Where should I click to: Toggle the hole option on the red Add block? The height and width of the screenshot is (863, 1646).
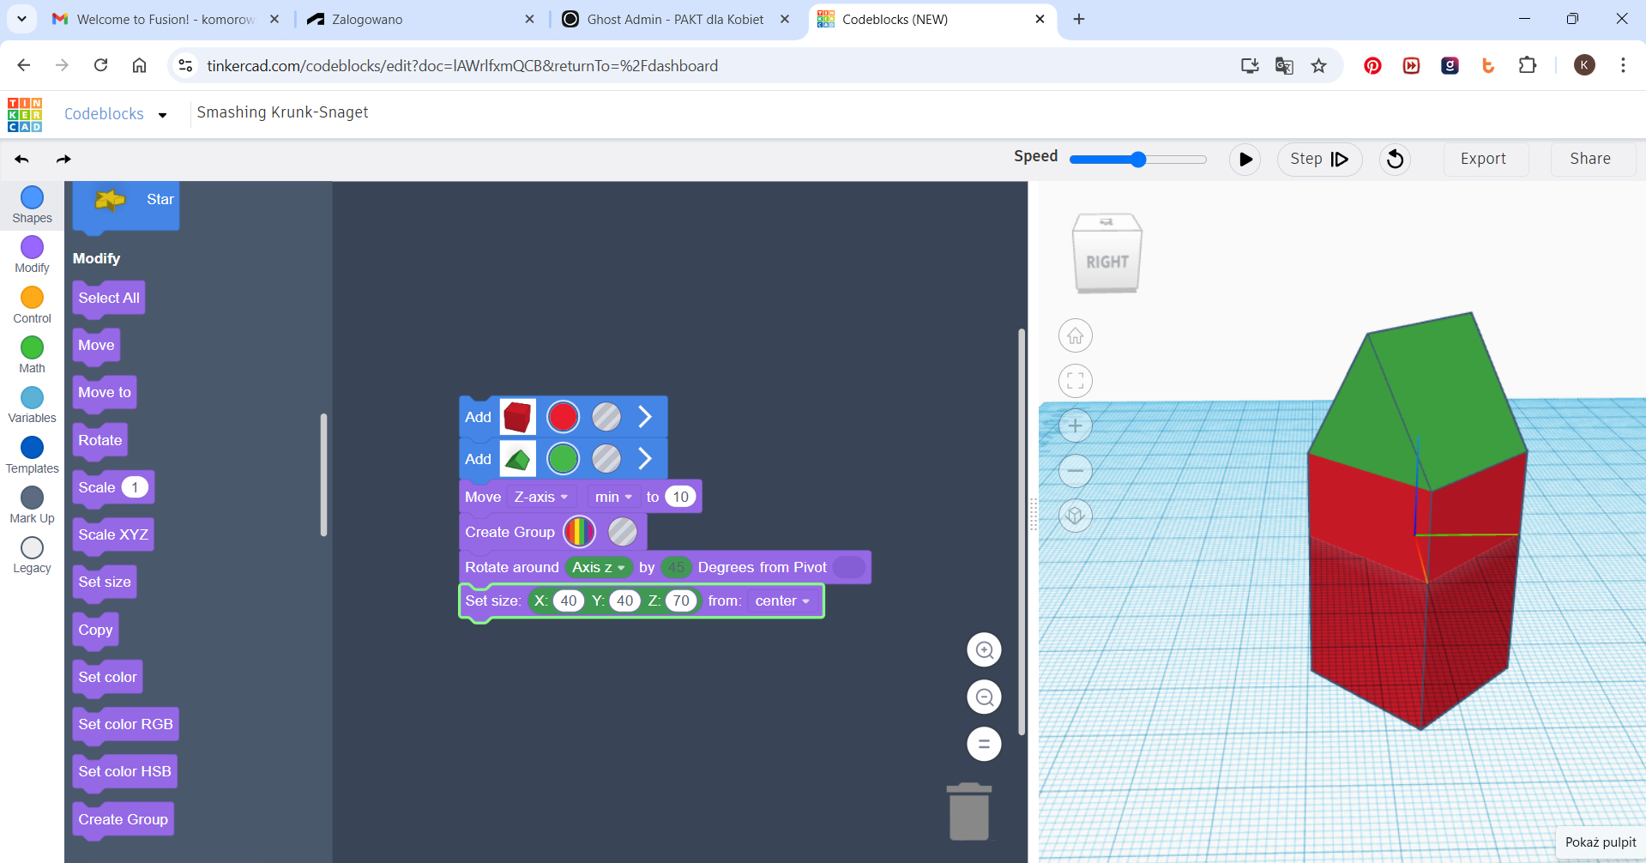point(606,417)
